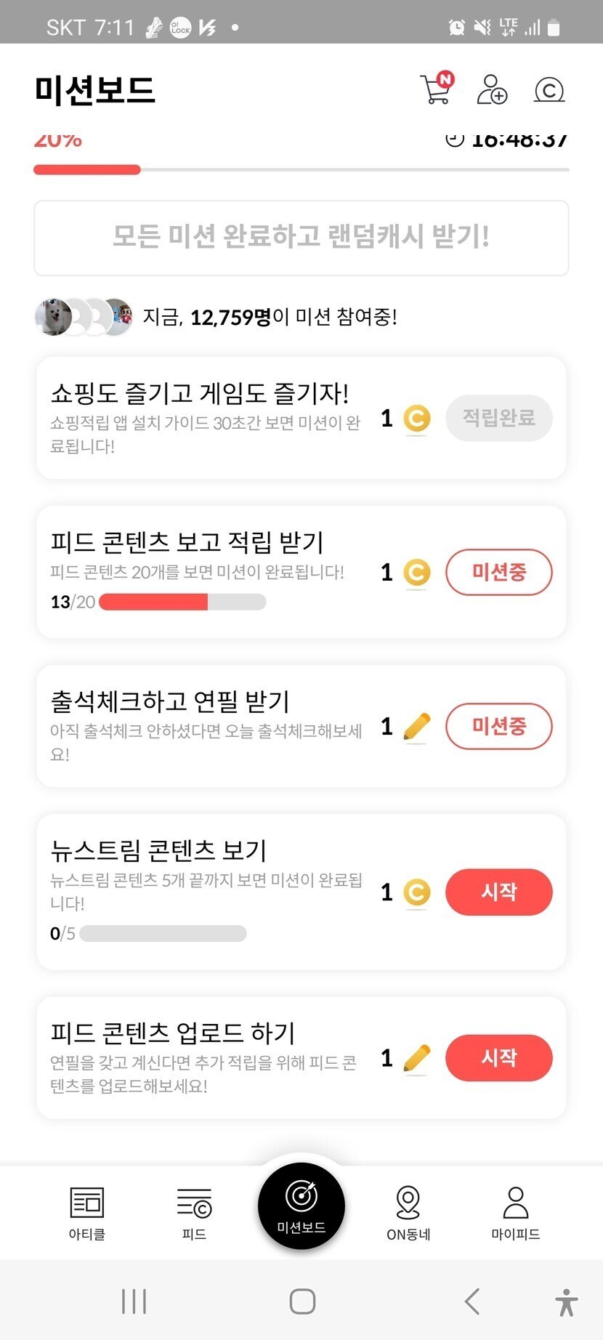
Task: Tap the accessibility figure icon
Action: (x=567, y=1301)
